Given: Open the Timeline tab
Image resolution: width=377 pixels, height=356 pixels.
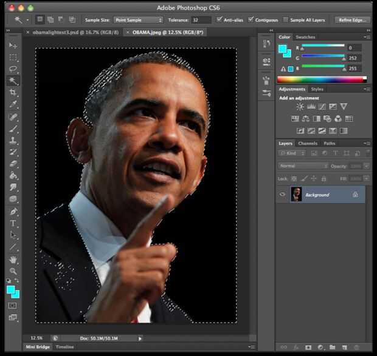Looking at the screenshot, I should click(x=64, y=347).
